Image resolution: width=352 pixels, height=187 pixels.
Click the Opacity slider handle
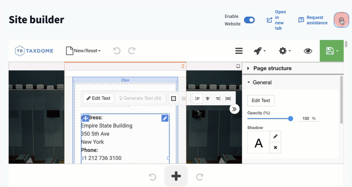click(290, 118)
